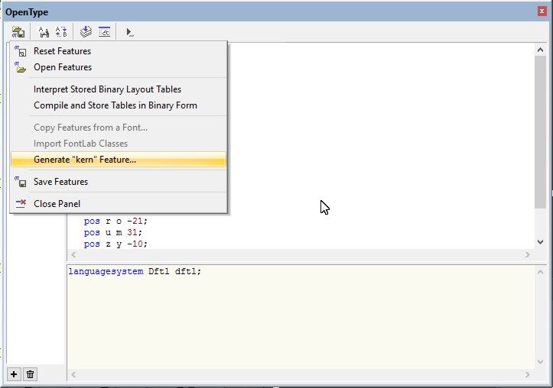Screen dimensions: 553x388
Task: Delete feature using the trash icon
Action: 30,373
